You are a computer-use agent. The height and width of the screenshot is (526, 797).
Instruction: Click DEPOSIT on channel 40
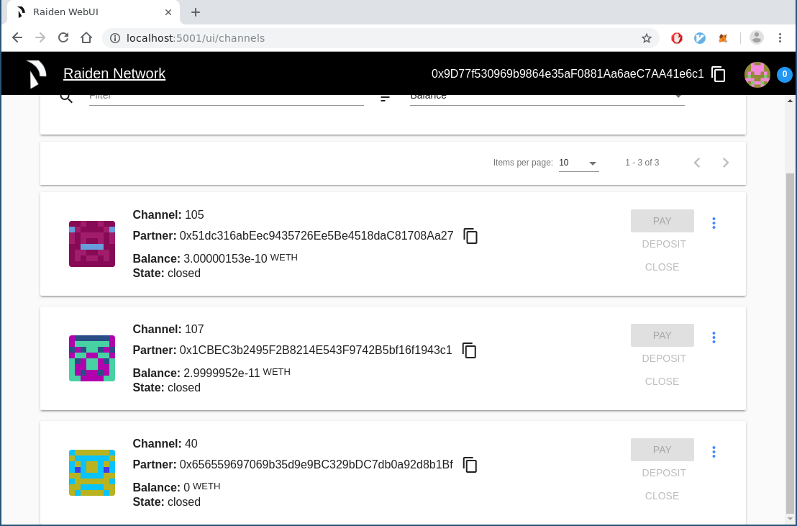tap(663, 473)
